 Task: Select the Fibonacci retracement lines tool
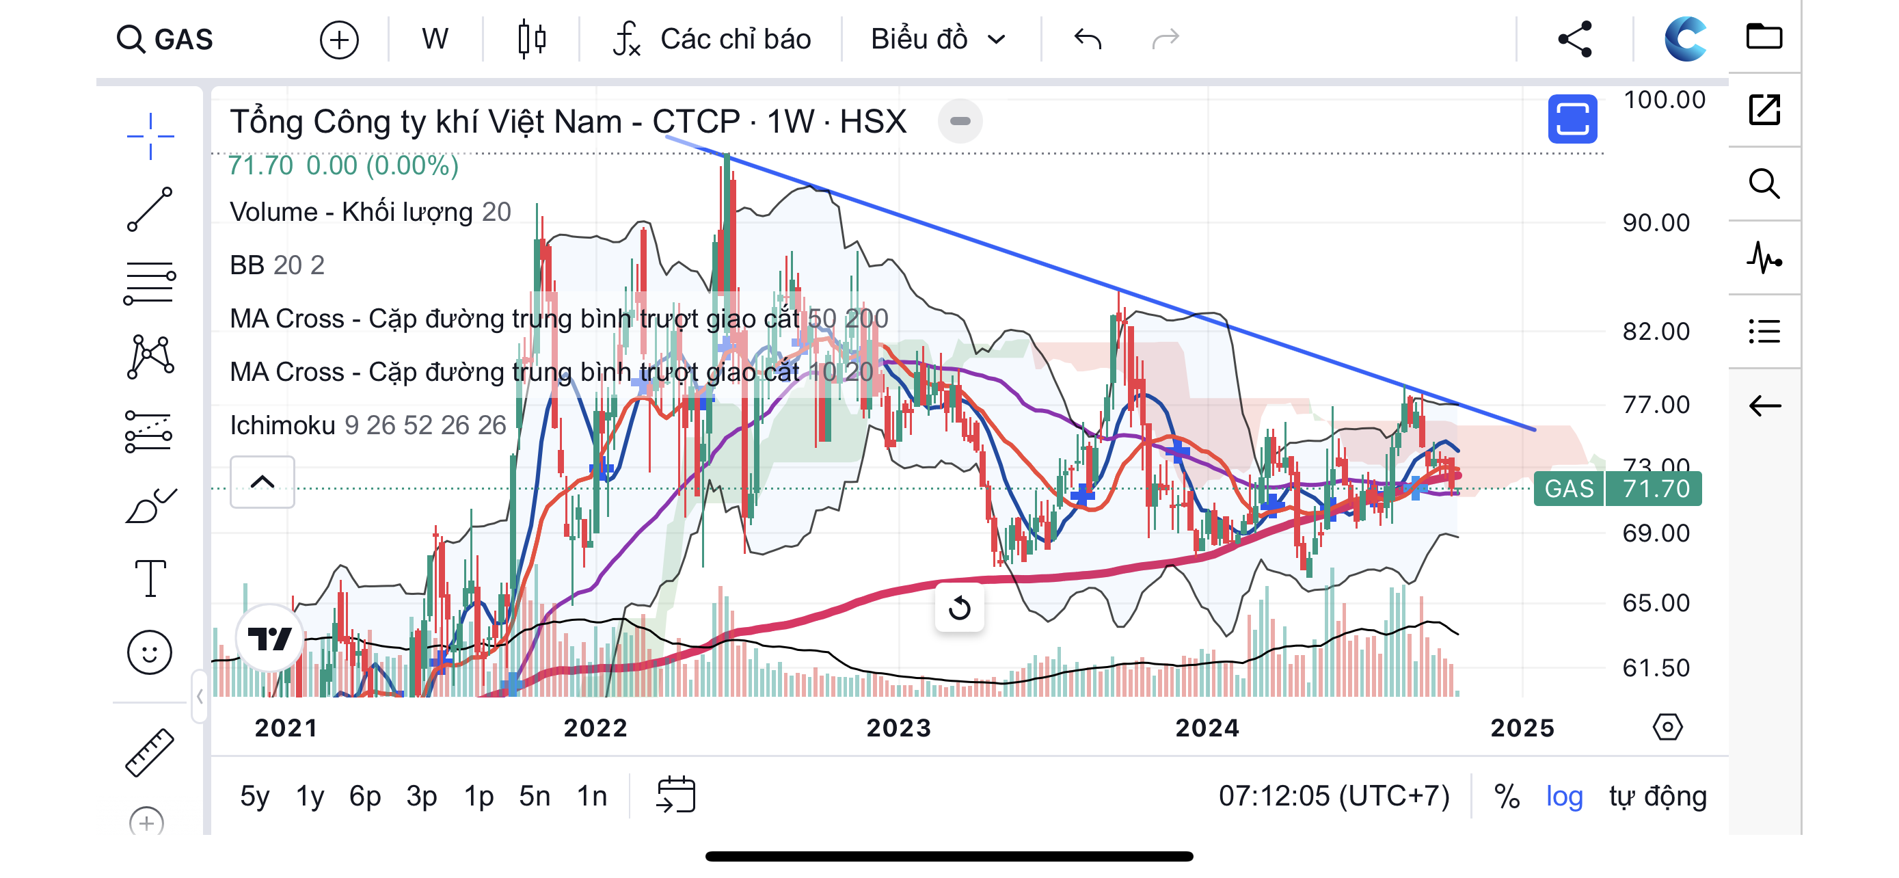(150, 283)
